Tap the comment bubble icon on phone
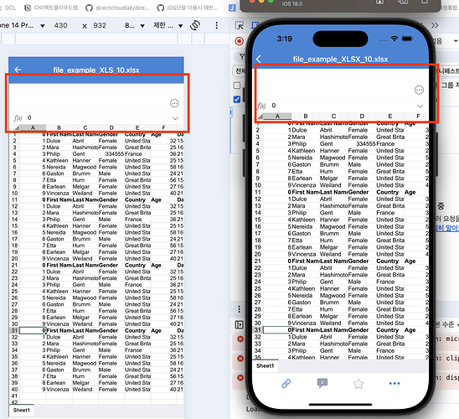Viewport: 459px width, 419px height. coord(322,383)
